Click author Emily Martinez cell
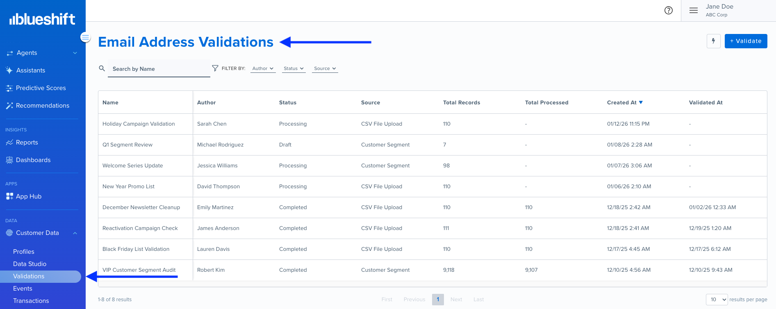Image resolution: width=776 pixels, height=309 pixels. [x=215, y=208]
